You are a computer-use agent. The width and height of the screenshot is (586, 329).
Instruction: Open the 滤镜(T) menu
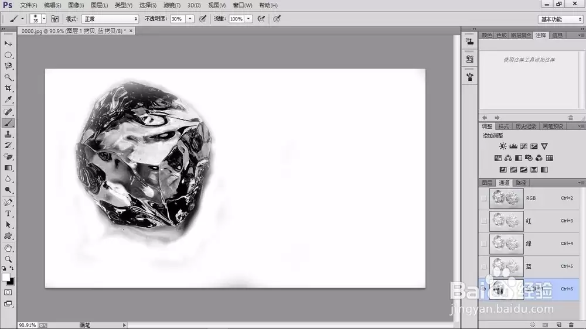coord(172,5)
